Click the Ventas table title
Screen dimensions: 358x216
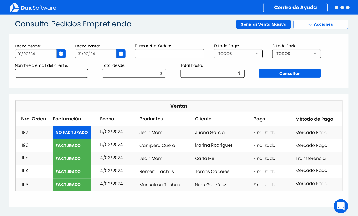click(179, 106)
